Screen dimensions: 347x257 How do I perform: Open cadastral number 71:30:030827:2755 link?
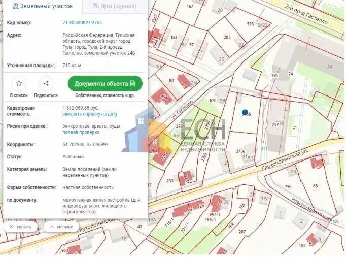[82, 22]
